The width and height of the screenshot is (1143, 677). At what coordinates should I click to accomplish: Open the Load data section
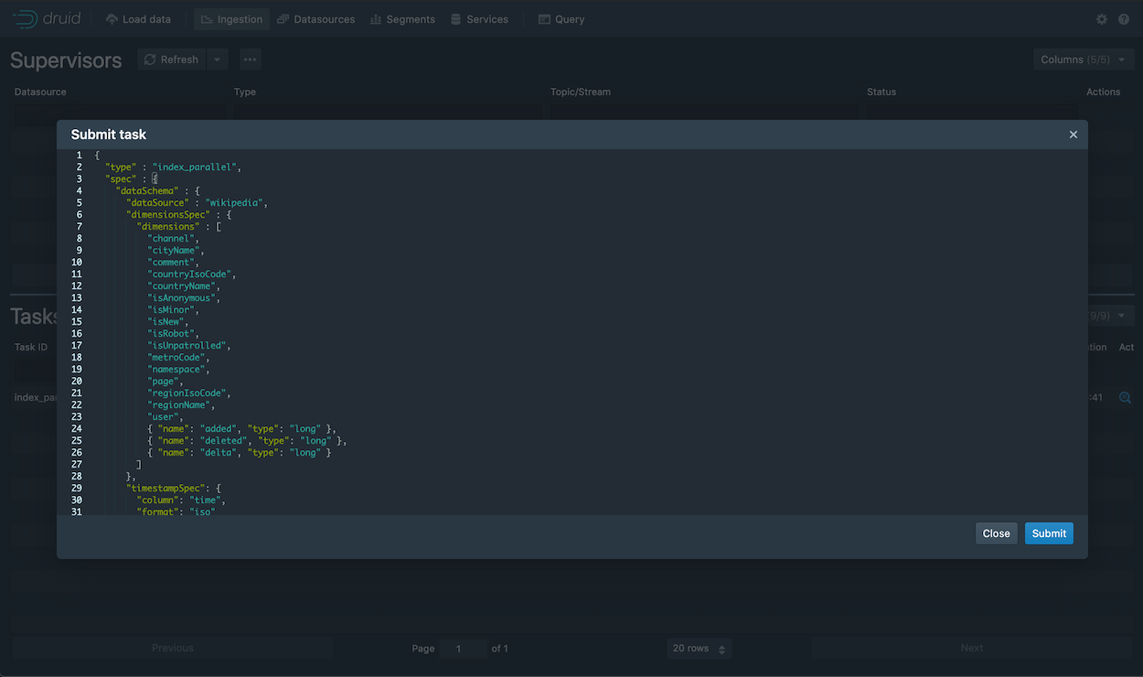[138, 18]
